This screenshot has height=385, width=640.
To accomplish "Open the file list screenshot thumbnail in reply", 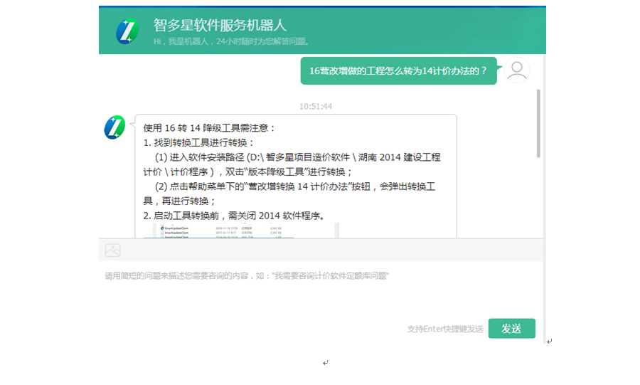I will click(246, 231).
